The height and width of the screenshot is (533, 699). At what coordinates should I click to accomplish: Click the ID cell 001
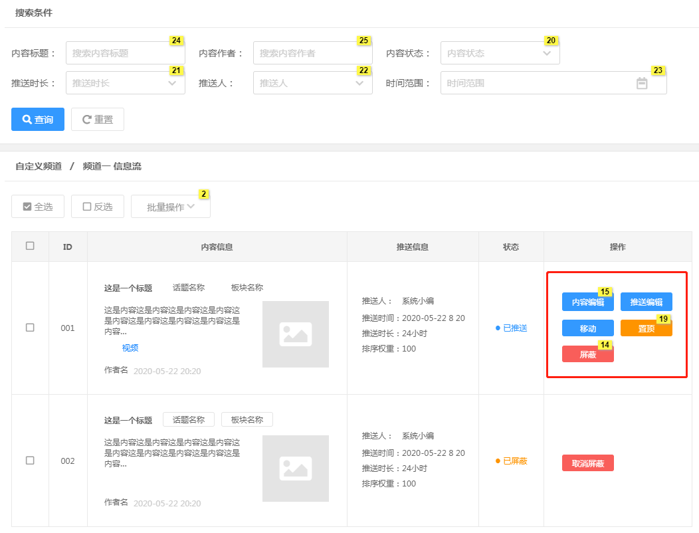click(x=68, y=328)
